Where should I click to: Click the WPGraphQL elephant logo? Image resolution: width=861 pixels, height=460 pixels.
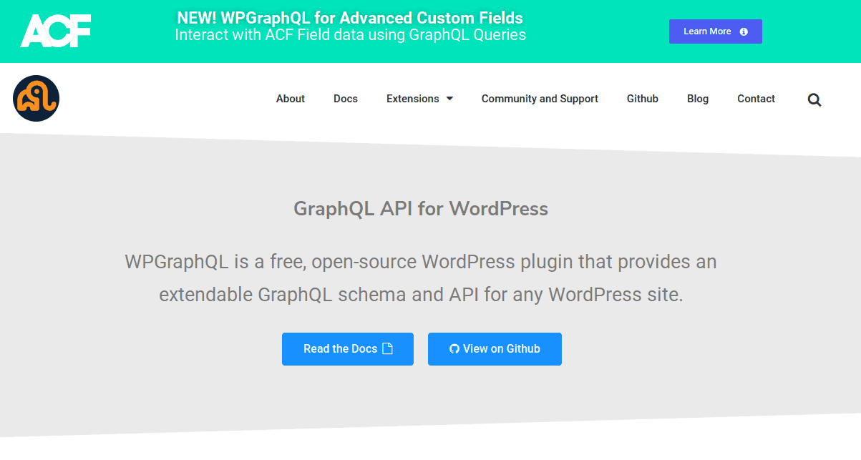point(36,99)
